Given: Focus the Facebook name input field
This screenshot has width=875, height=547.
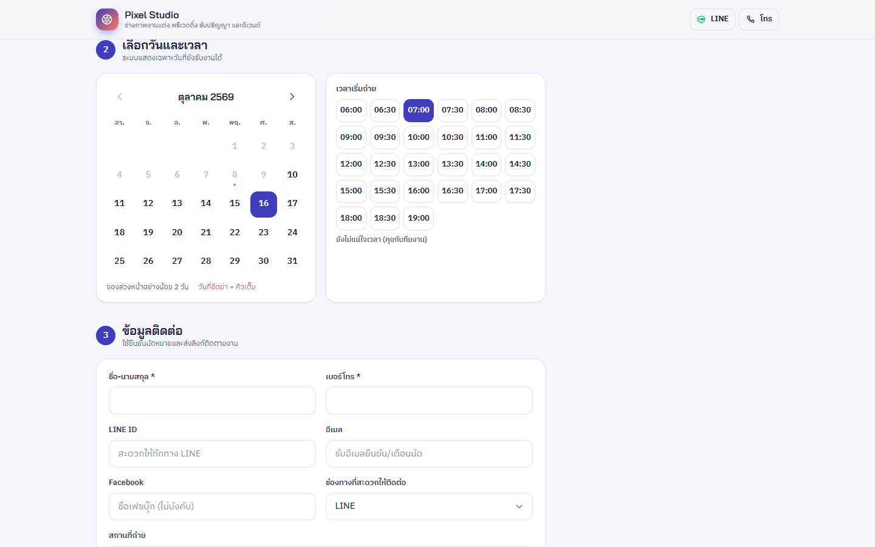Looking at the screenshot, I should click(212, 507).
